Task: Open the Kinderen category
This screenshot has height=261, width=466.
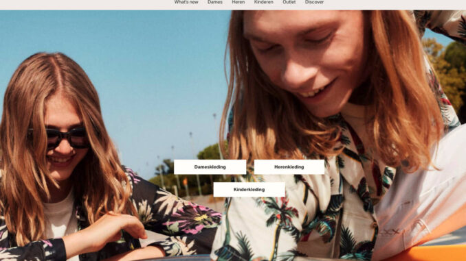Action: click(264, 2)
